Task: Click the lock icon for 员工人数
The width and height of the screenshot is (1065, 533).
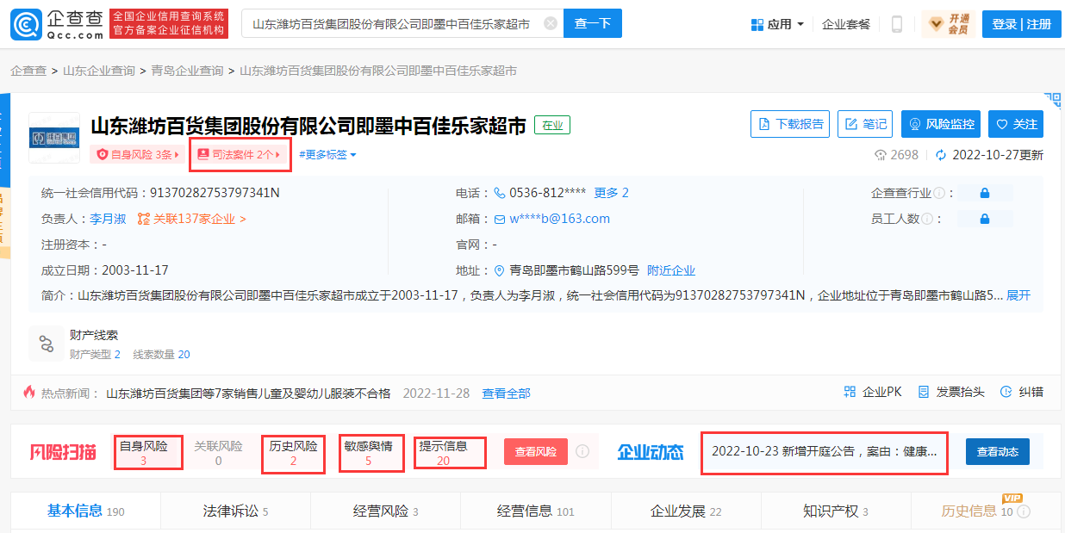Action: point(984,220)
